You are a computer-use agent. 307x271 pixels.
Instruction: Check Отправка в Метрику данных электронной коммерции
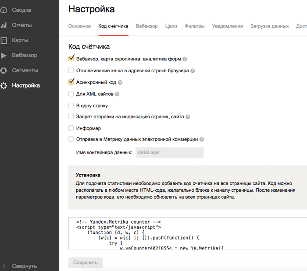coord(71,139)
